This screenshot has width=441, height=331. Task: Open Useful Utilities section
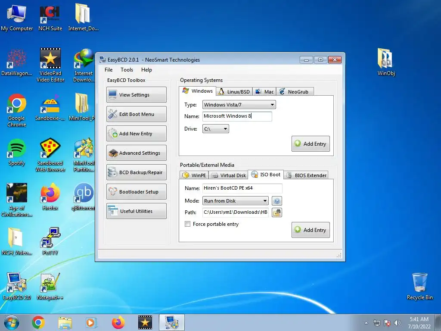(x=137, y=211)
